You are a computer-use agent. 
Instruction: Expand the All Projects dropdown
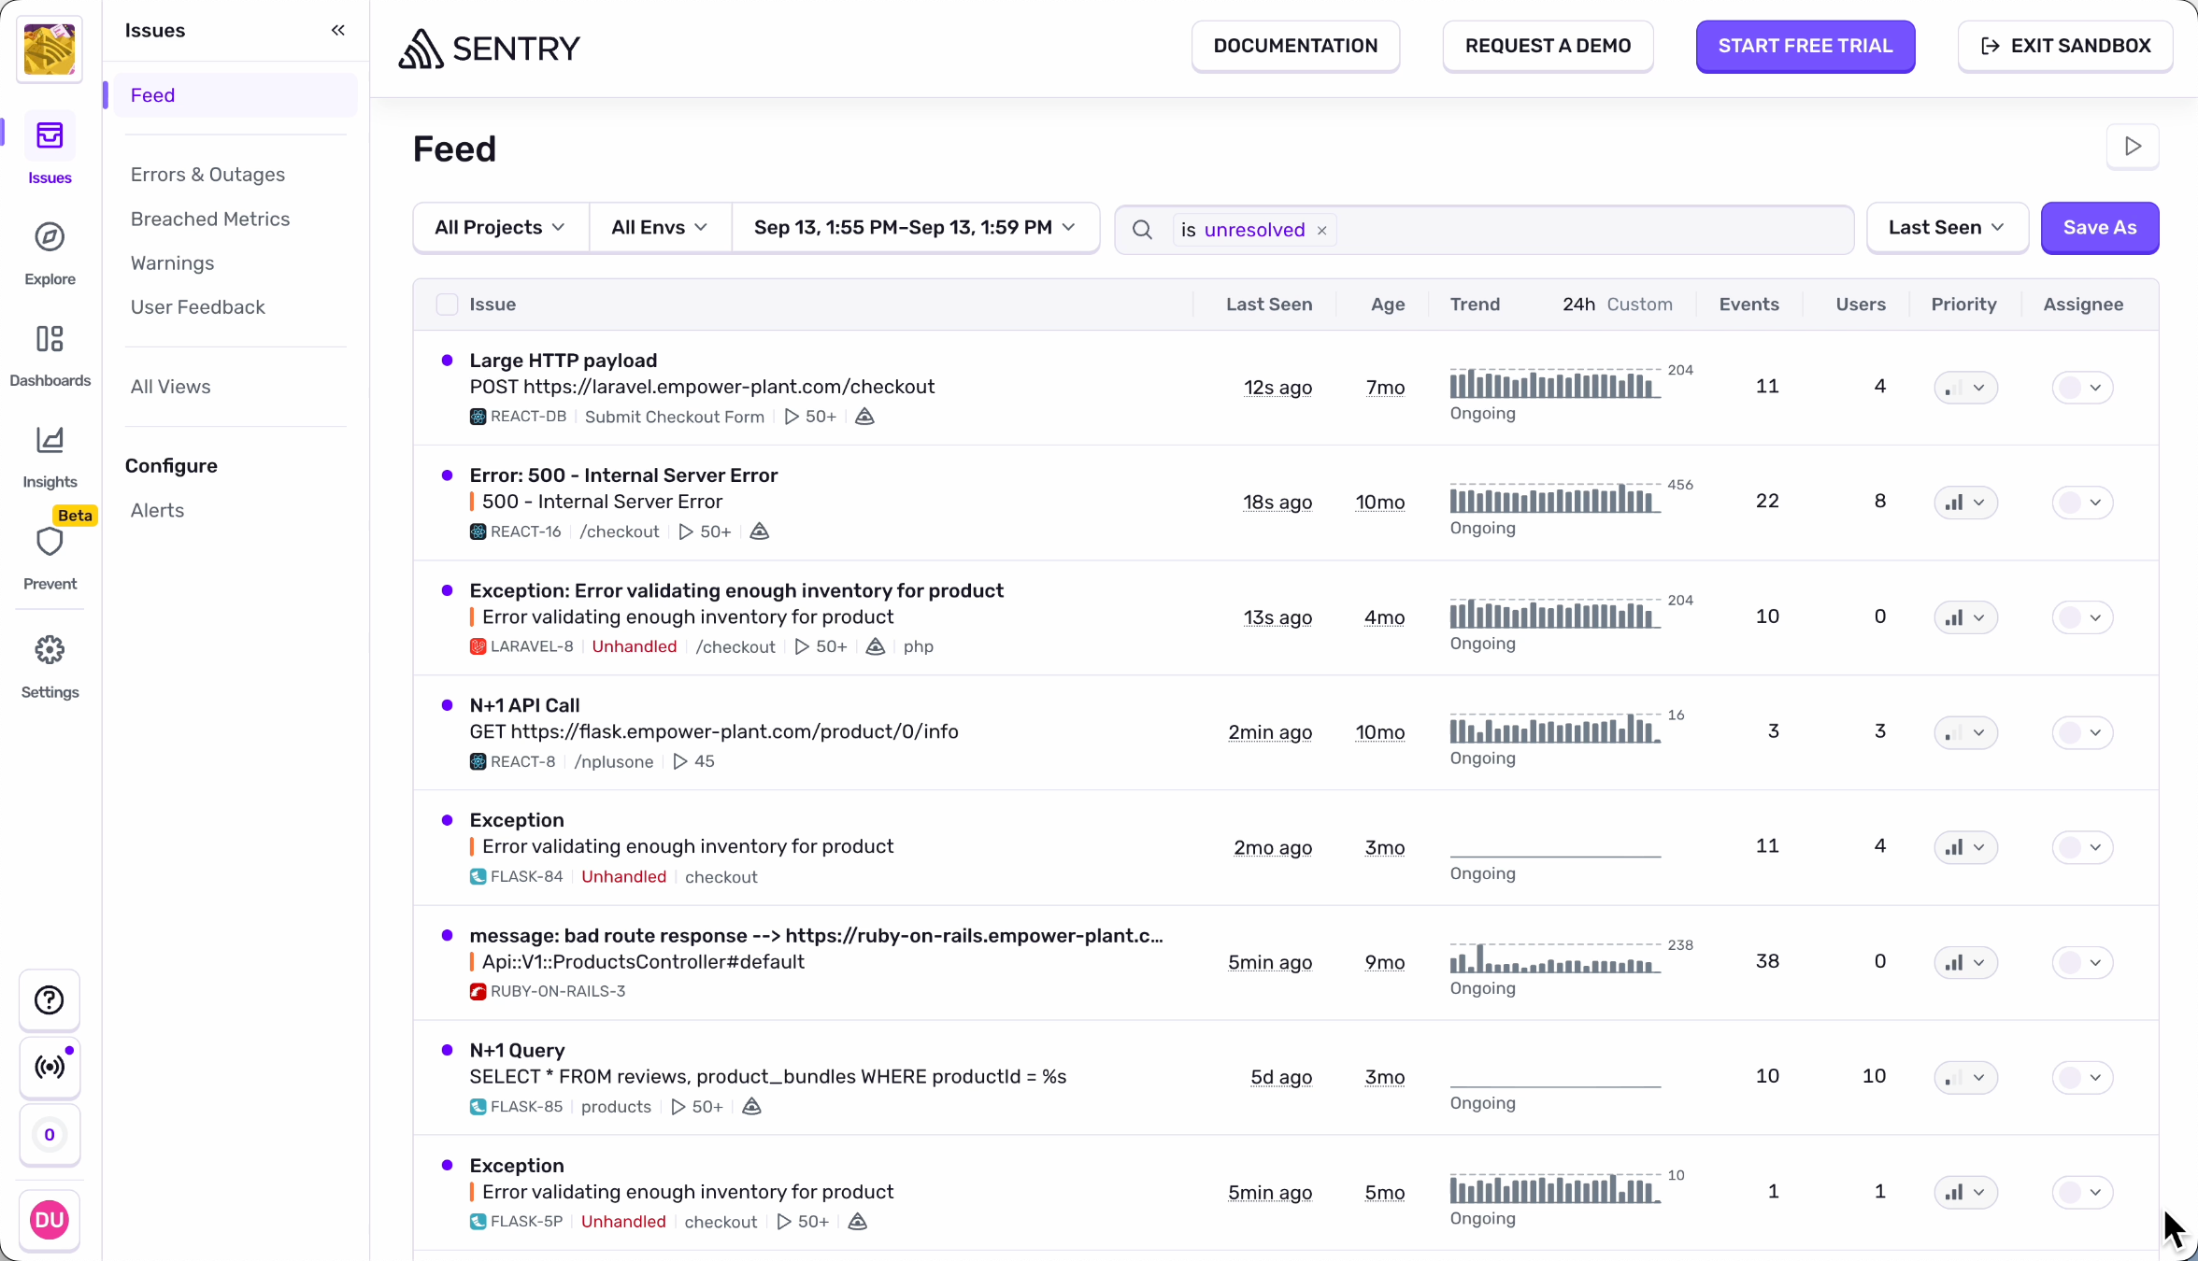[x=500, y=228]
